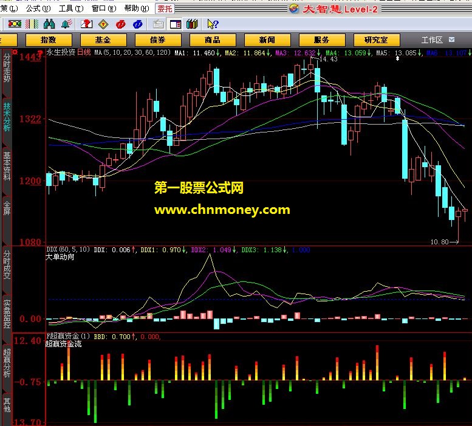This screenshot has height=426, width=472.
Task: Click the DDX3: 1.138 value
Action: (264, 250)
